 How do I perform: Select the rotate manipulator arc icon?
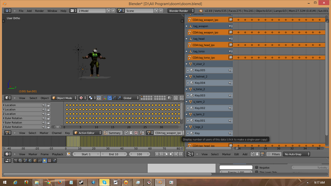point(114,98)
